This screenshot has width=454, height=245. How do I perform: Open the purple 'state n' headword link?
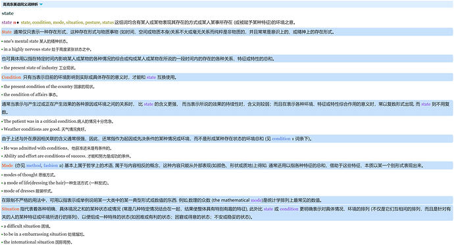coord(9,22)
